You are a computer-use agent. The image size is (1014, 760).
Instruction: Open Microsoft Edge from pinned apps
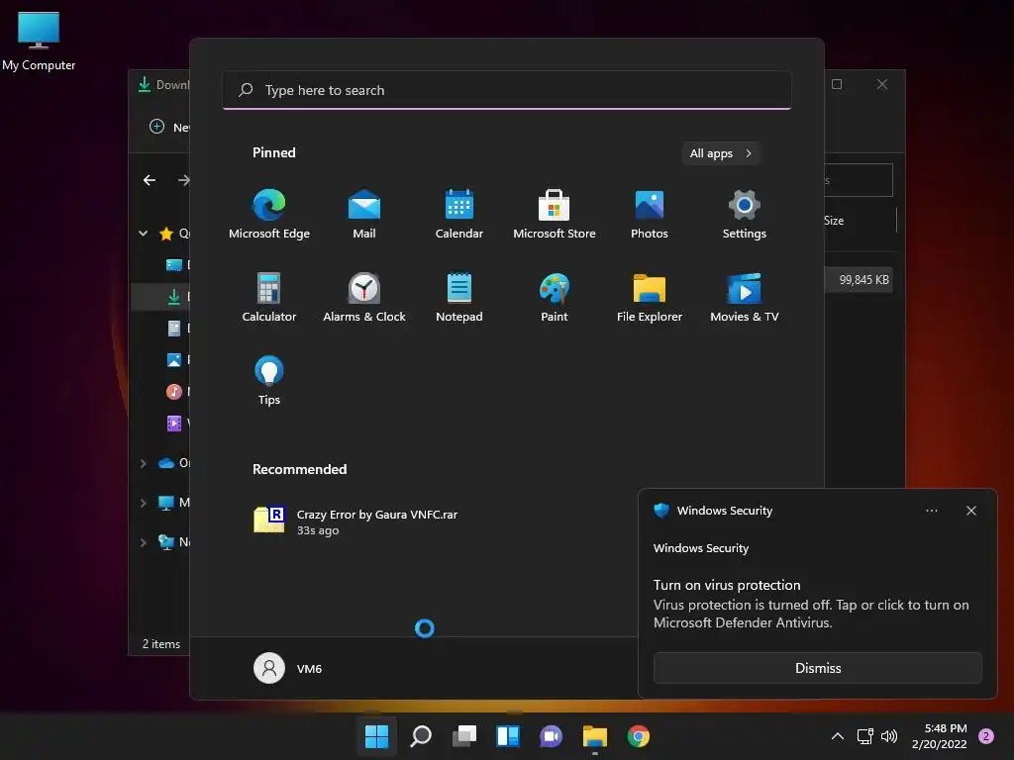pos(269,214)
